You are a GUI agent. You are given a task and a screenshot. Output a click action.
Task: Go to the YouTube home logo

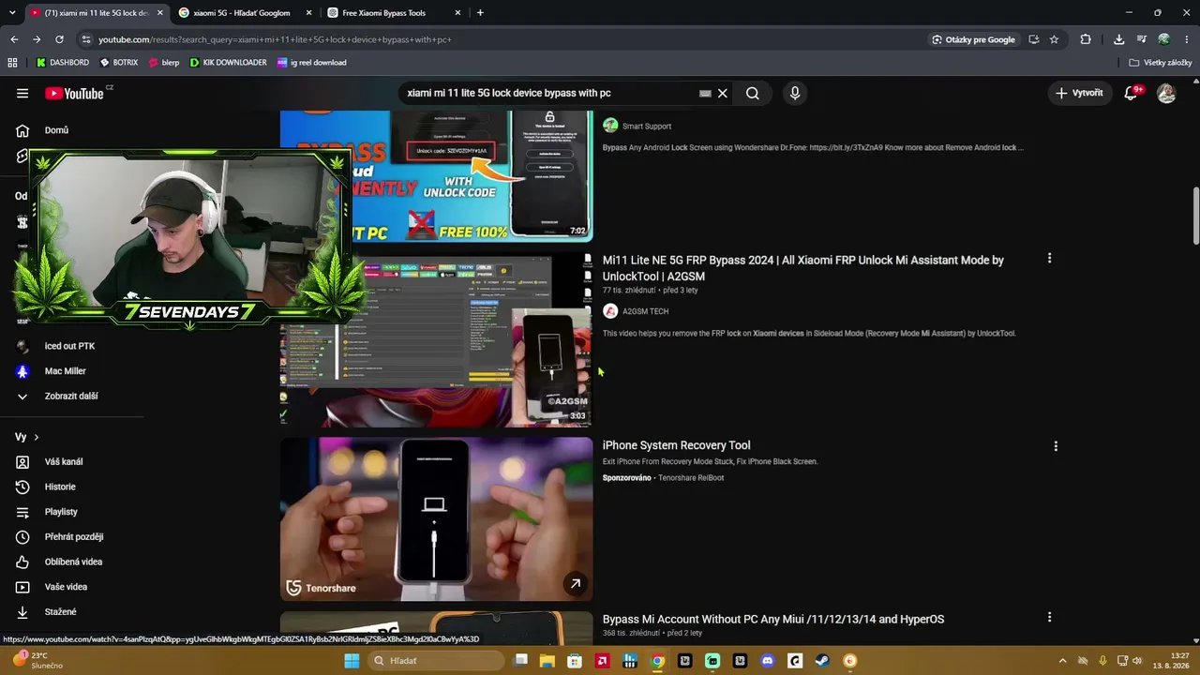click(x=74, y=93)
